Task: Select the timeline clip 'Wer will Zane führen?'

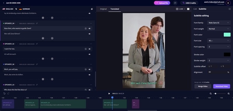Action: pyautogui.click(x=115, y=104)
